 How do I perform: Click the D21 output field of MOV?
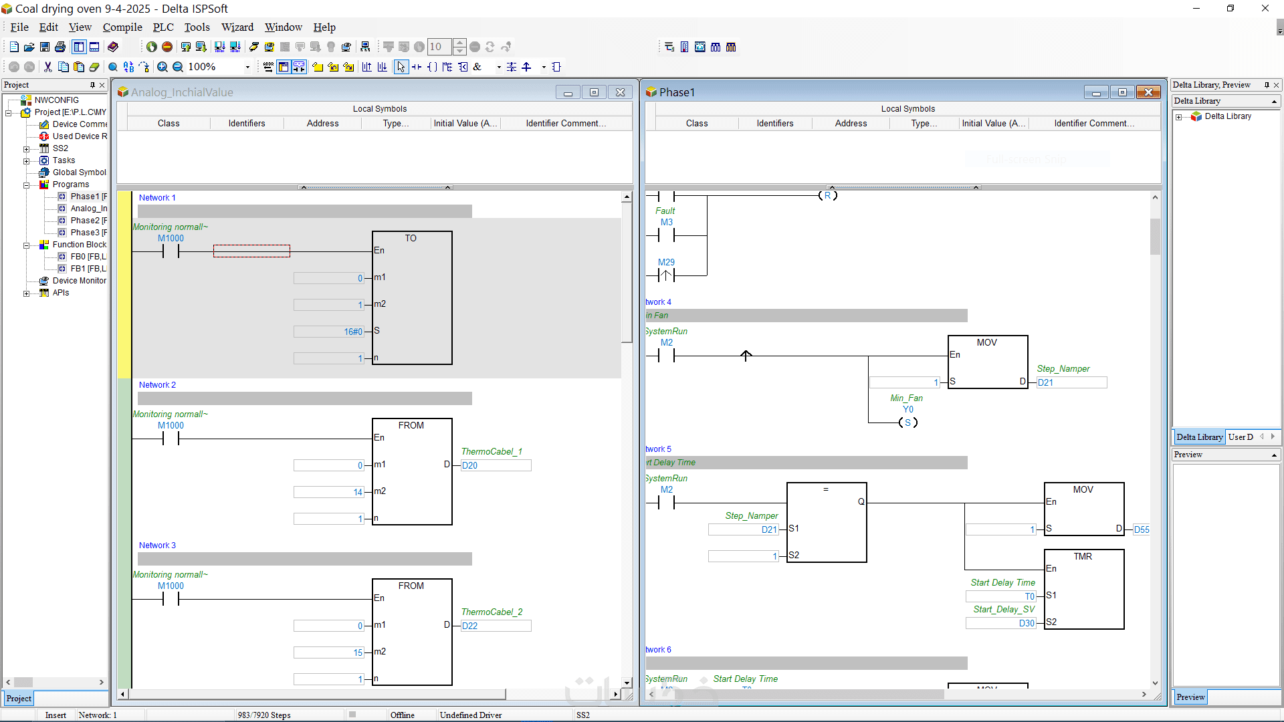coord(1071,383)
